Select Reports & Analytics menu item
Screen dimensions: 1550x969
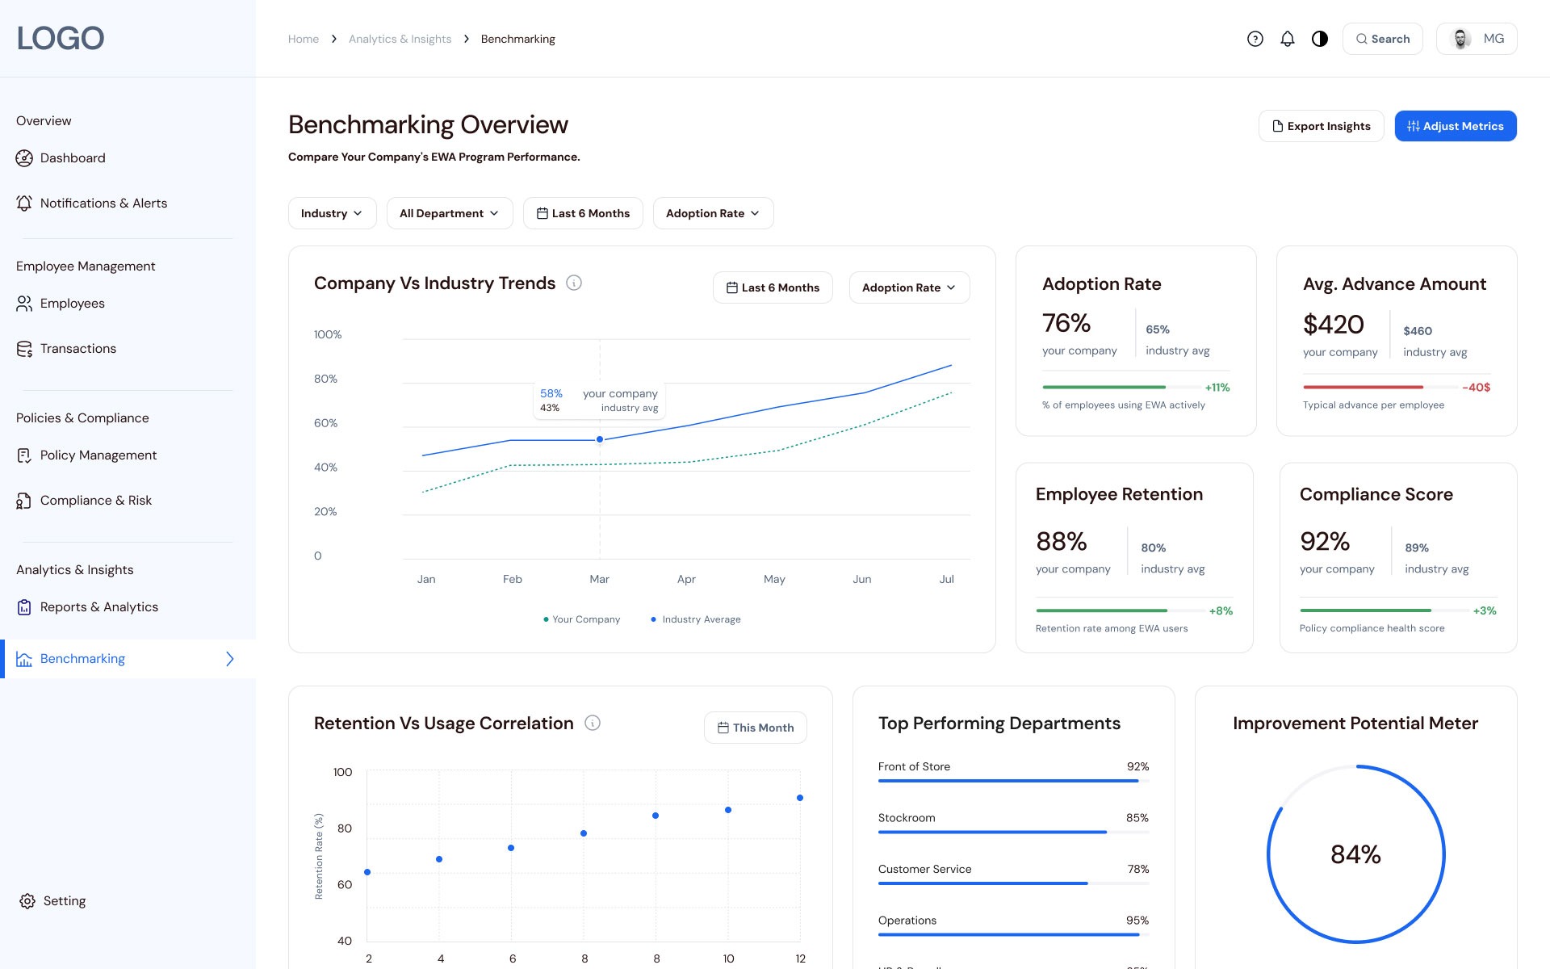point(98,607)
